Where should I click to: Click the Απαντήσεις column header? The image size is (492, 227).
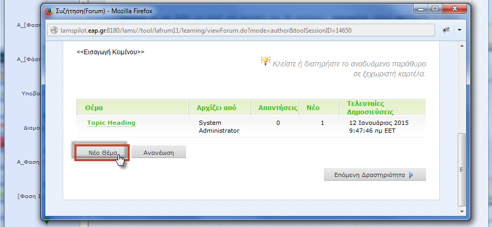point(274,107)
